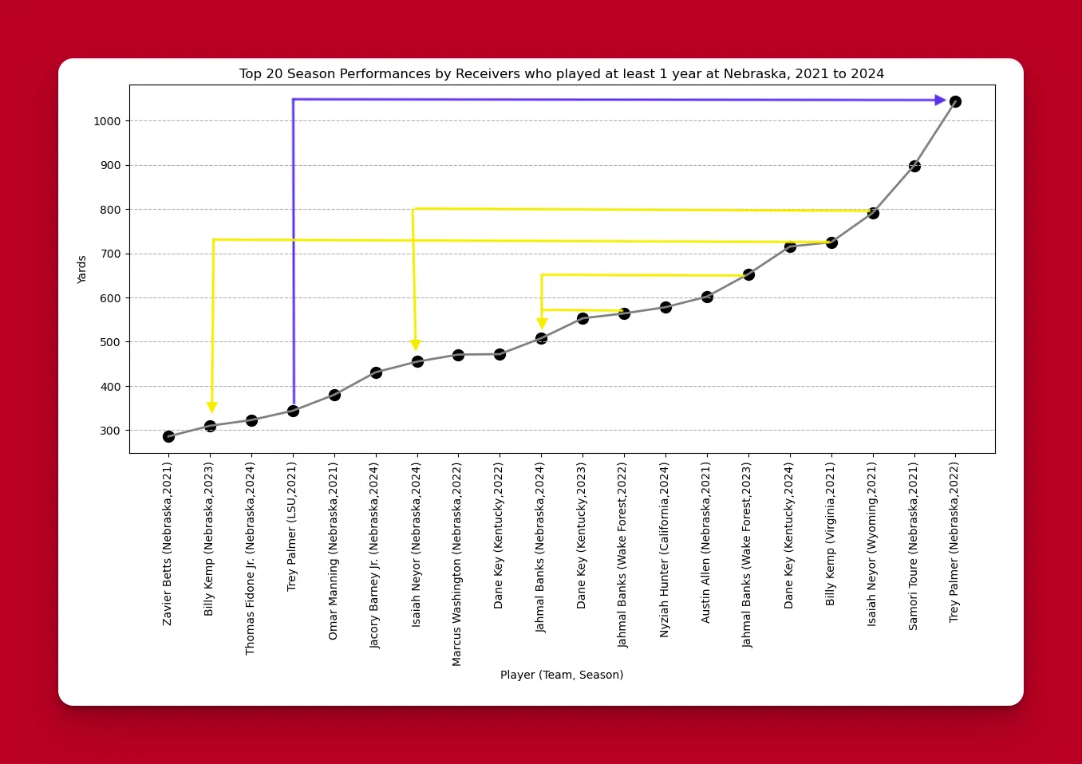Viewport: 1082px width, 764px height.
Task: Click the Zavier Betts (Nebraska, 2021) data point
Action: click(168, 436)
